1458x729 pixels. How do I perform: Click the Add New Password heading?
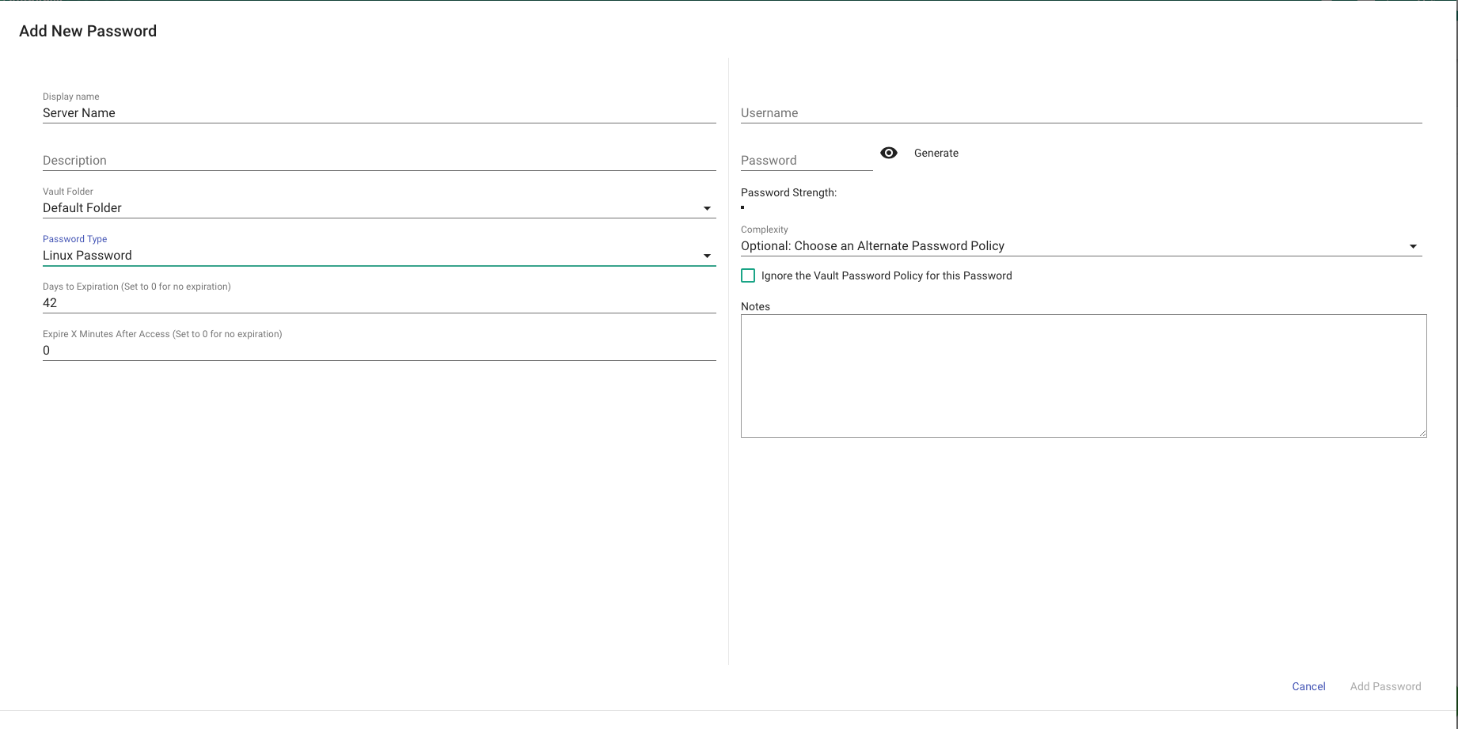88,31
